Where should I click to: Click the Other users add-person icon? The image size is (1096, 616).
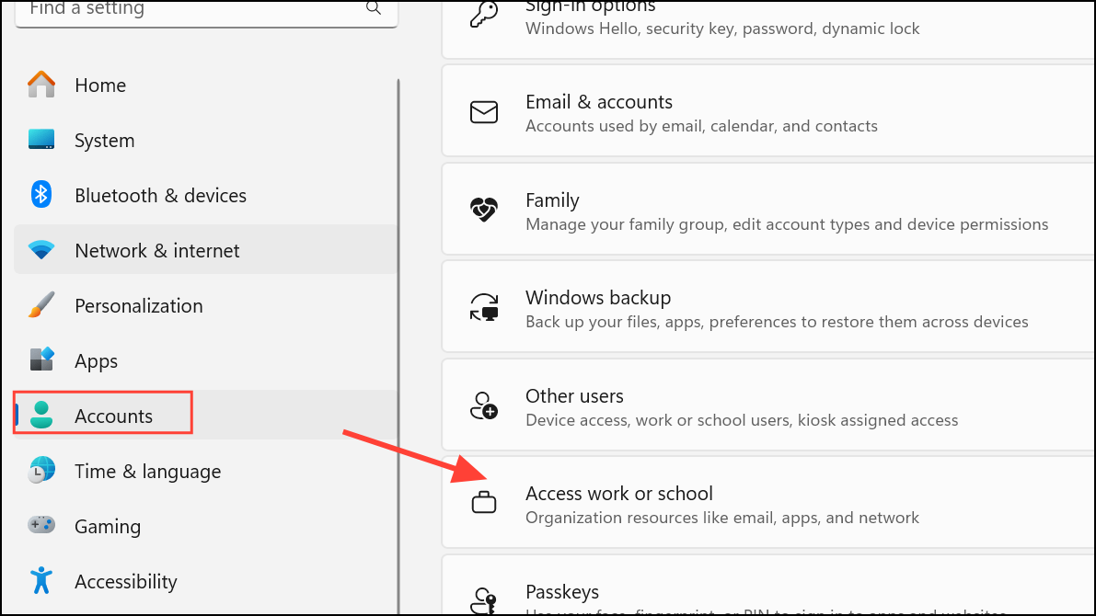pos(484,405)
